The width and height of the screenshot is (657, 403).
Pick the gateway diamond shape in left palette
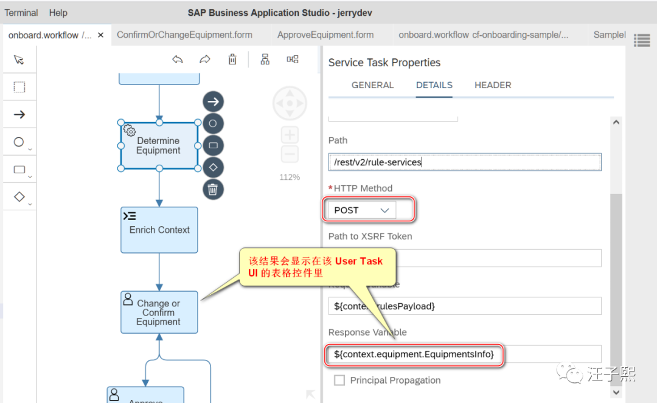click(19, 197)
